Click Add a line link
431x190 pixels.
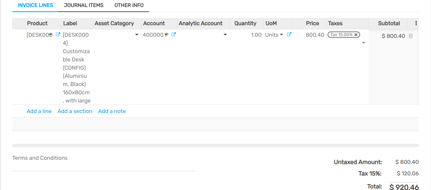click(39, 111)
